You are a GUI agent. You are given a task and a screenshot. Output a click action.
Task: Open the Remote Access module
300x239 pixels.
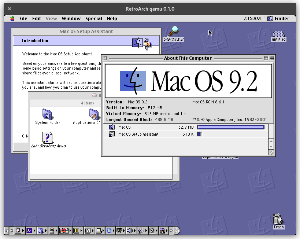point(121,231)
